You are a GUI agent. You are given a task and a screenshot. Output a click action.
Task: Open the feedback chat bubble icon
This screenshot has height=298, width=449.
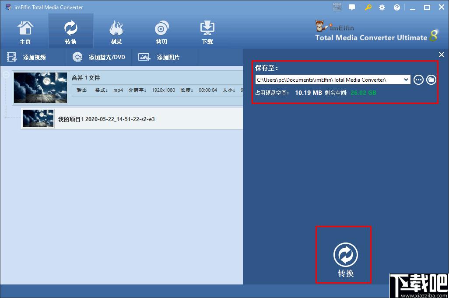(x=352, y=7)
